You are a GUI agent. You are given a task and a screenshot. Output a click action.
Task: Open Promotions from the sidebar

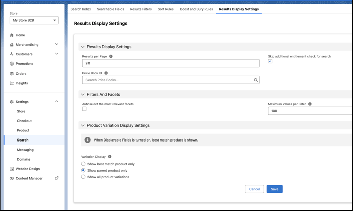pyautogui.click(x=24, y=64)
